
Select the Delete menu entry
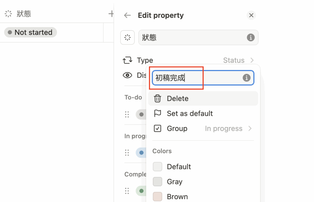203,98
